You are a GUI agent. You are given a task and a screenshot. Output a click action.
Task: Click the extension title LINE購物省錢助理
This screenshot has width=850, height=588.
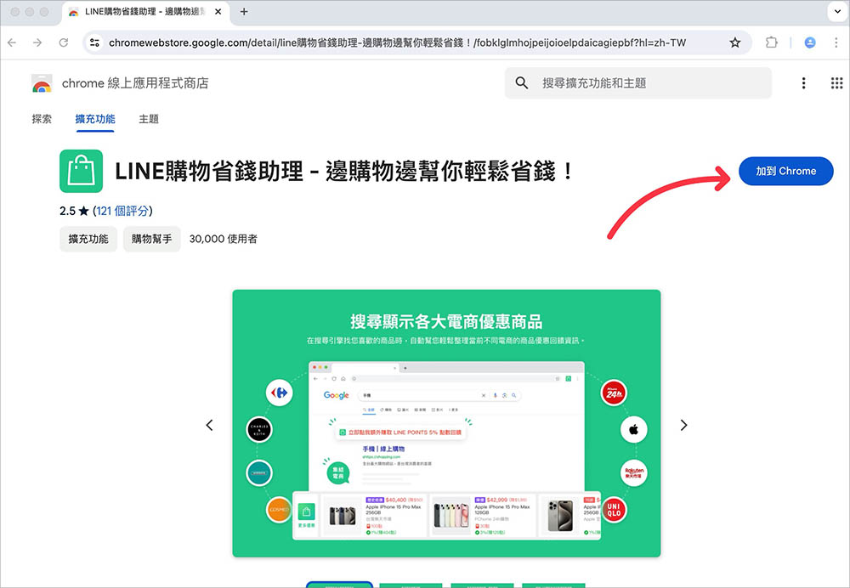344,172
